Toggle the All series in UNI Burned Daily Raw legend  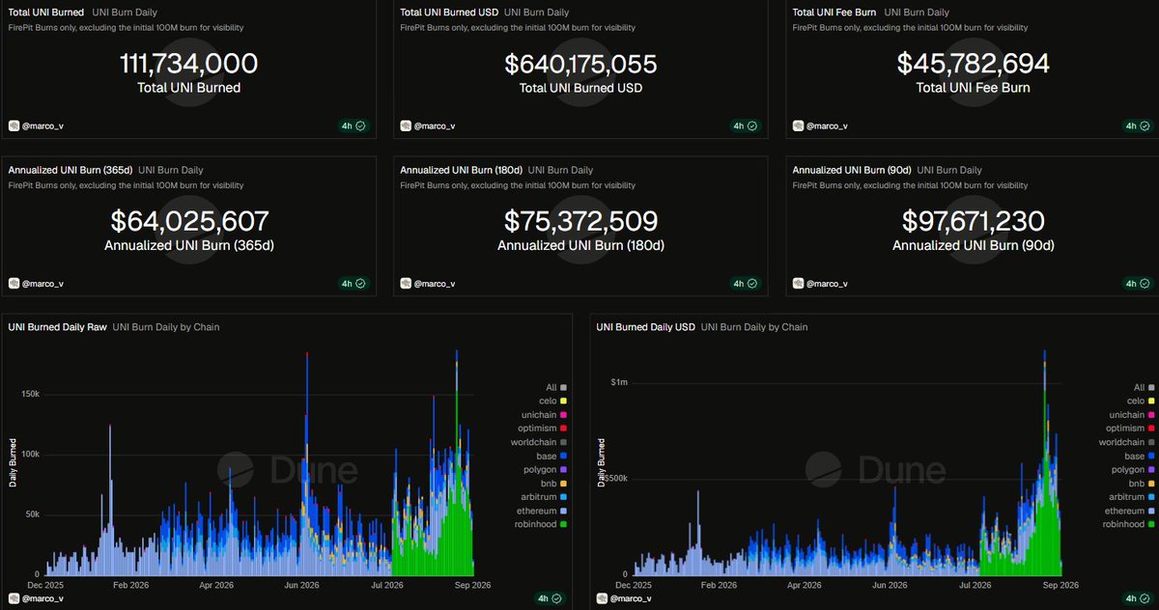click(x=555, y=387)
